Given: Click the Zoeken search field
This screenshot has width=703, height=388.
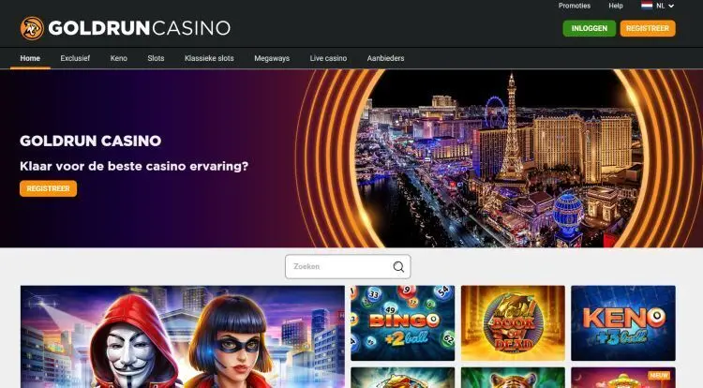Looking at the screenshot, I should [348, 266].
